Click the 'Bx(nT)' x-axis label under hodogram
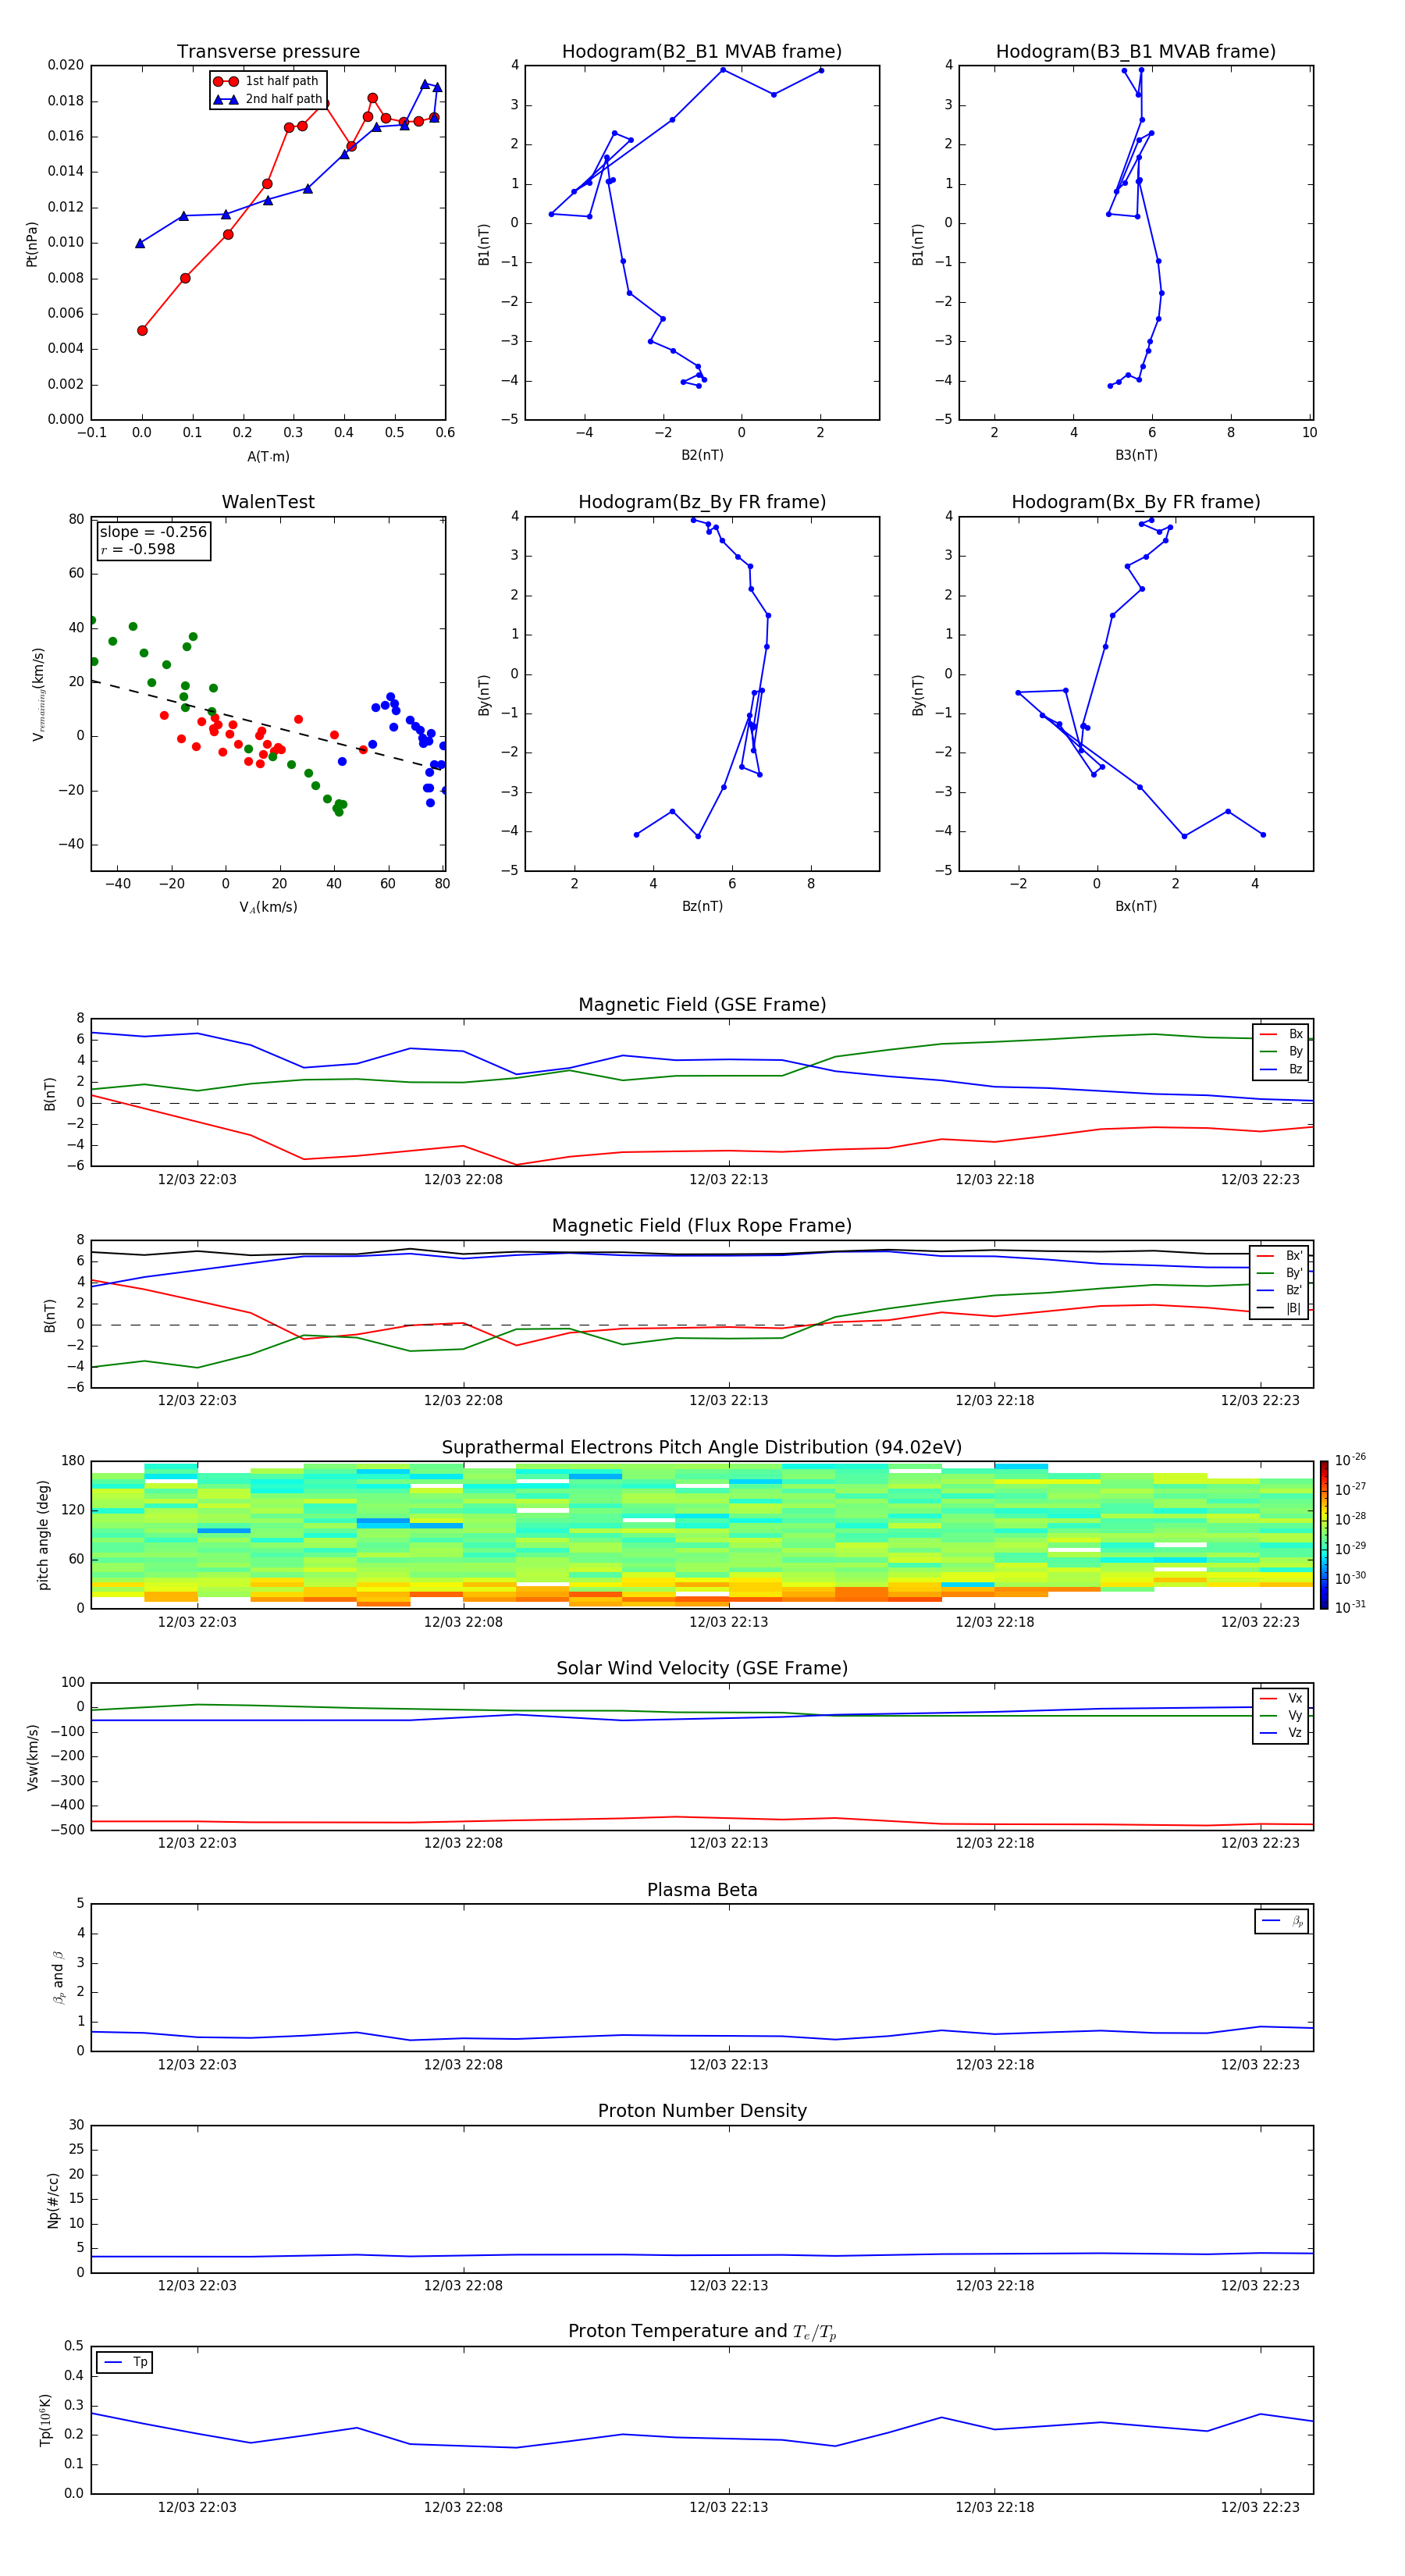The width and height of the screenshot is (1405, 2576). pos(1136,906)
